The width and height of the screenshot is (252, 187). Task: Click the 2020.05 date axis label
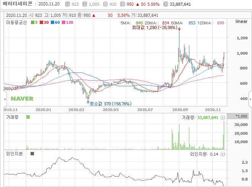(x=111, y=110)
